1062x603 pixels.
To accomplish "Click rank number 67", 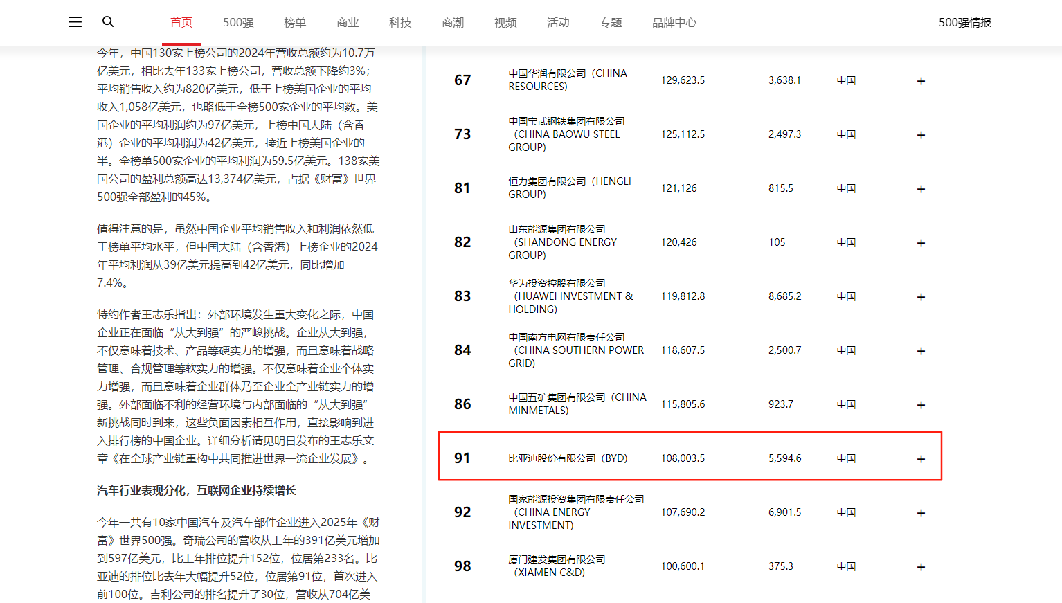I will pyautogui.click(x=462, y=80).
